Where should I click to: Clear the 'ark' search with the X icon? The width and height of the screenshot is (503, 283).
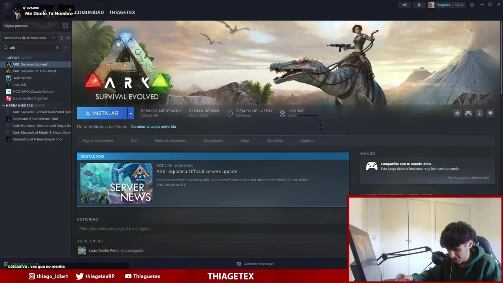tap(57, 48)
